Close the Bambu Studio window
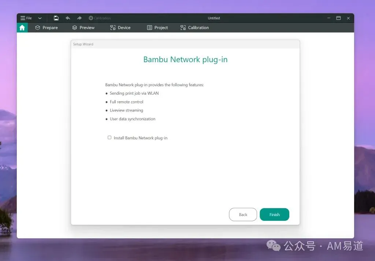This screenshot has width=375, height=261. [x=349, y=18]
